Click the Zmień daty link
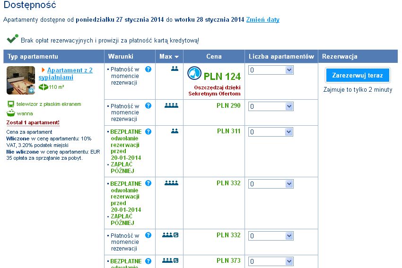 [x=263, y=20]
